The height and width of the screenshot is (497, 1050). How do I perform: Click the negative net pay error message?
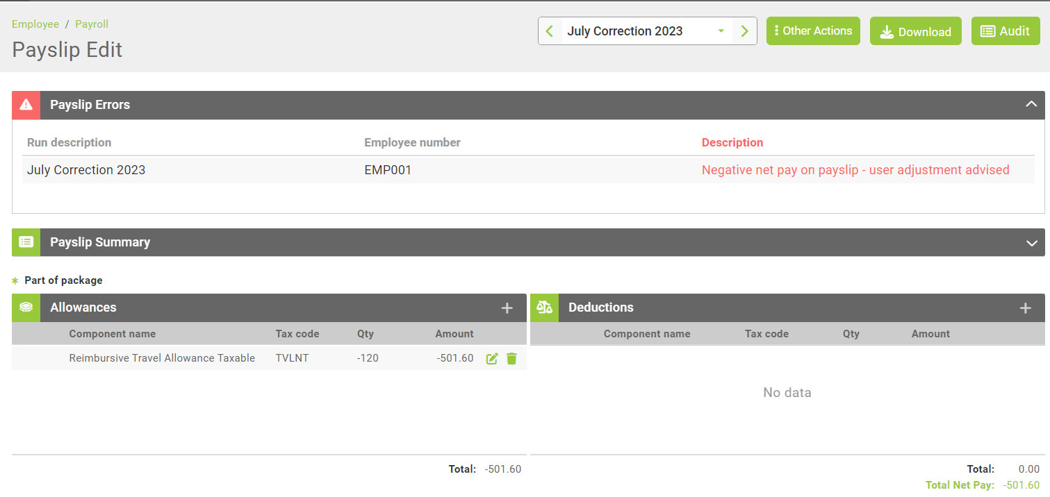pyautogui.click(x=855, y=170)
